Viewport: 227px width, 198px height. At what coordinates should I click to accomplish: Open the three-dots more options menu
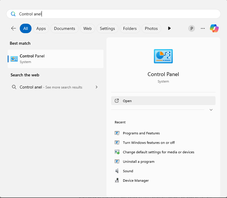(203, 28)
